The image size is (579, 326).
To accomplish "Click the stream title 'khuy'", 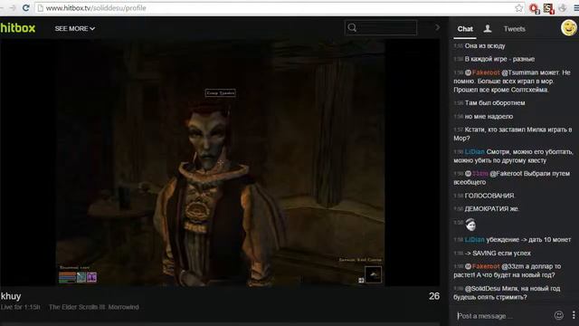I will click(x=11, y=296).
